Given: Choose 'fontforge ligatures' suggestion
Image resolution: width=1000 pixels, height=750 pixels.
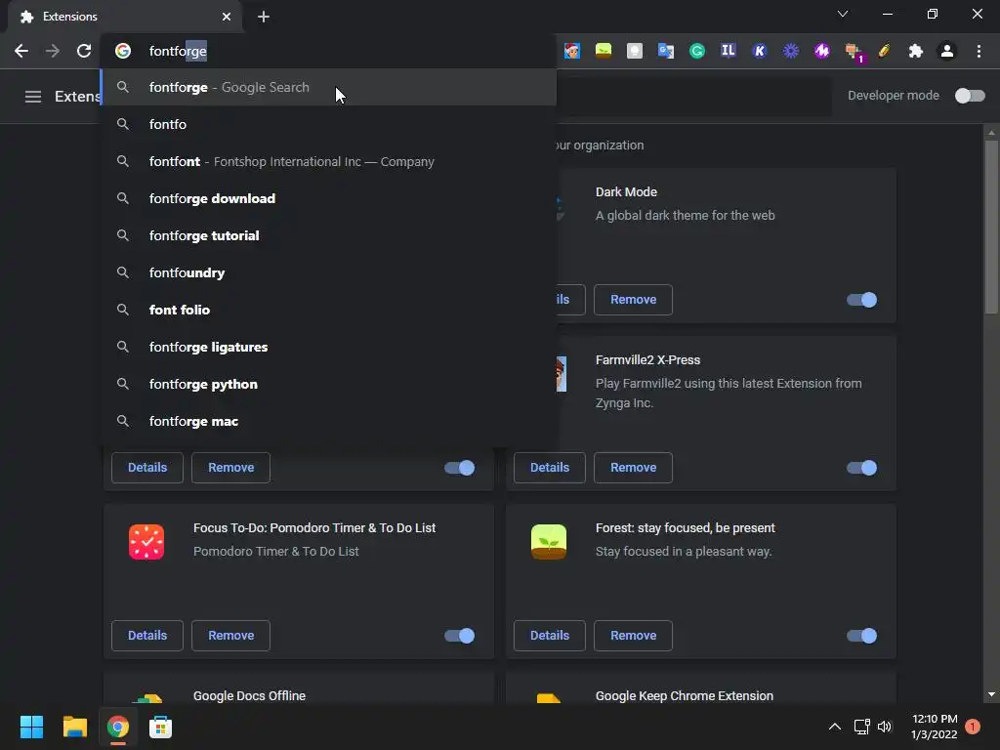Looking at the screenshot, I should point(329,347).
